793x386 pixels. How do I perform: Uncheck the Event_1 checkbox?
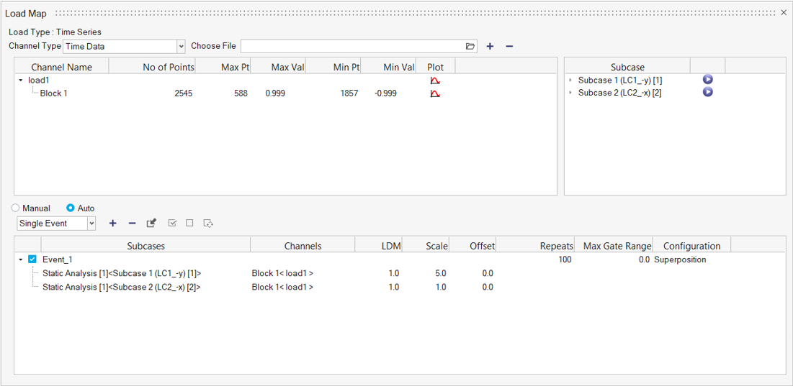click(32, 259)
